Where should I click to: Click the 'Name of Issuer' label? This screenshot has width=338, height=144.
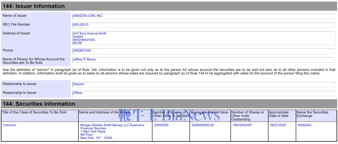point(15,16)
